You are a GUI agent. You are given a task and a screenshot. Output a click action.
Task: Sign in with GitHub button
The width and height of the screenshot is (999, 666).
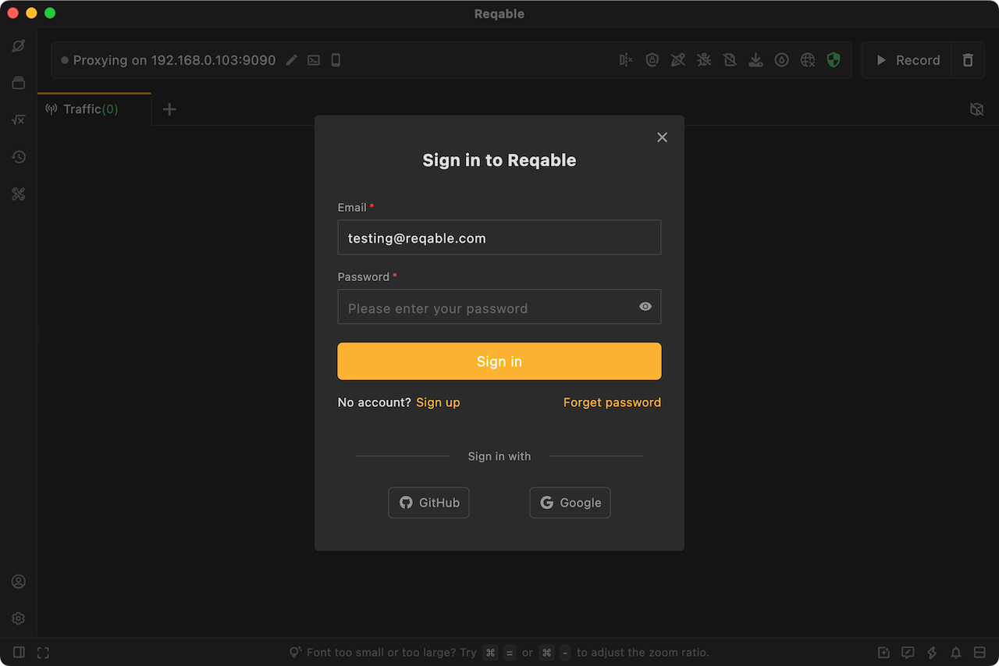tap(428, 503)
